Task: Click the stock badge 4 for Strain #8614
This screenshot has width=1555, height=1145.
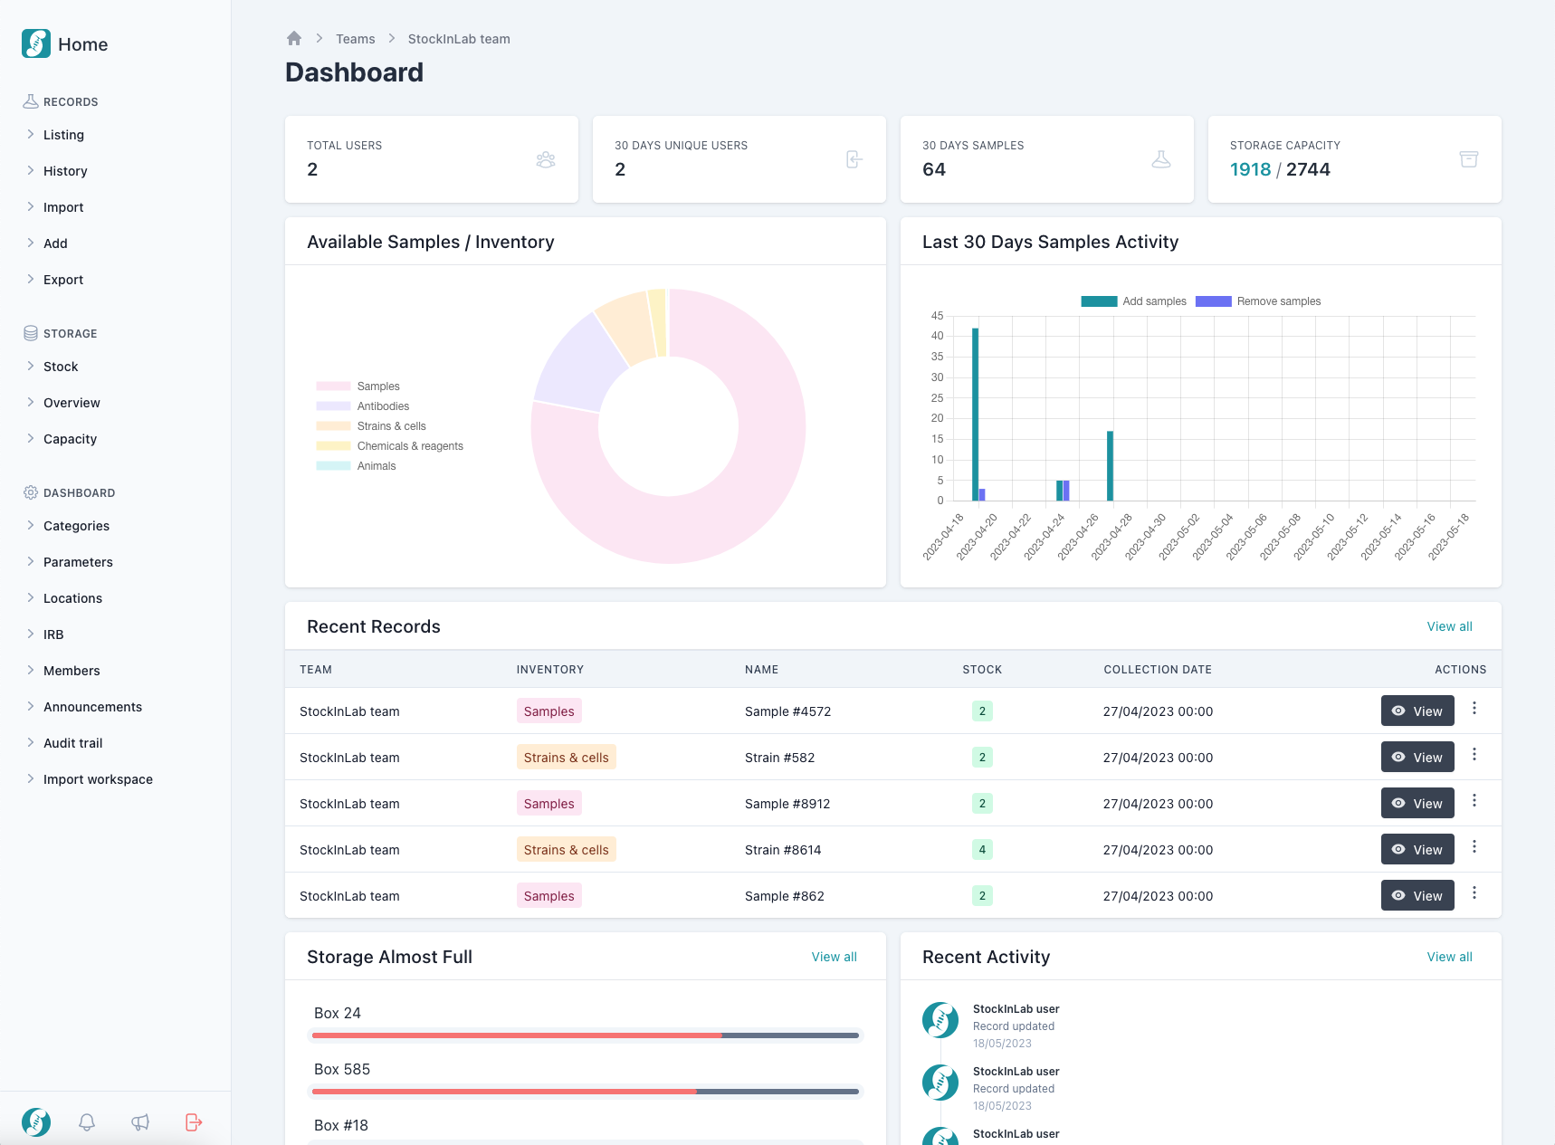Action: point(982,849)
